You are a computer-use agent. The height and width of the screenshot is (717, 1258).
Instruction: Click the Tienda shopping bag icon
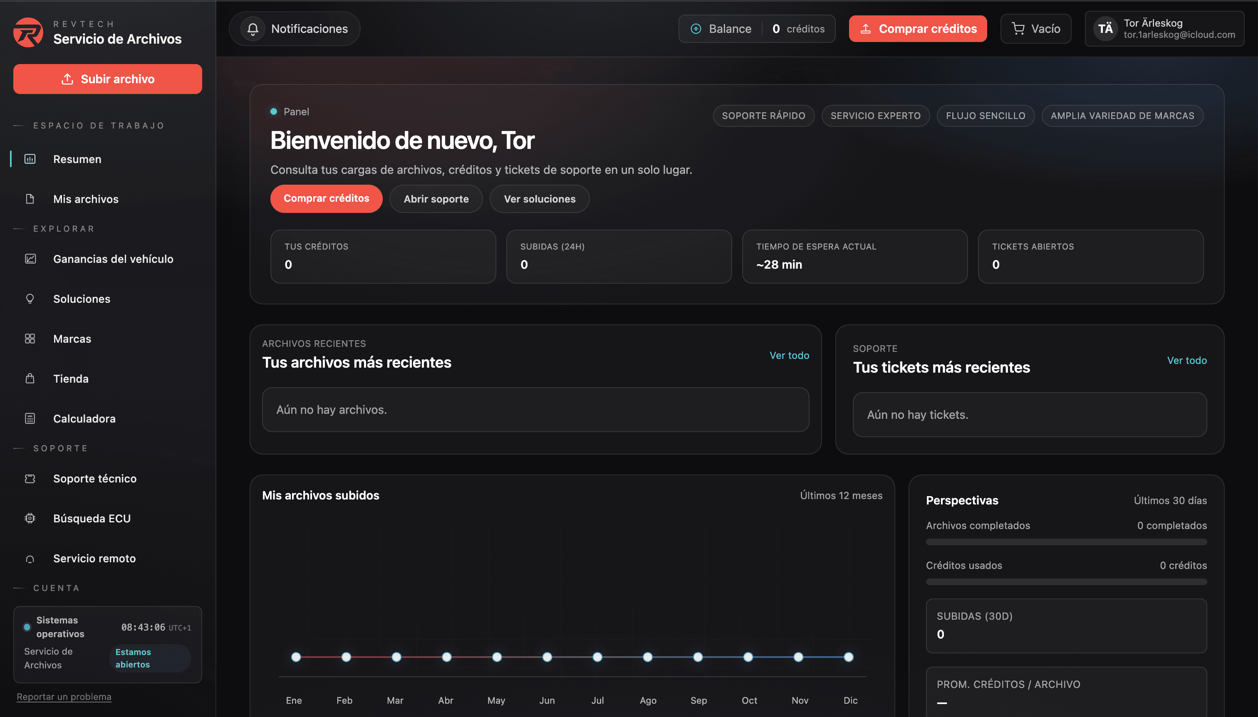coord(30,378)
